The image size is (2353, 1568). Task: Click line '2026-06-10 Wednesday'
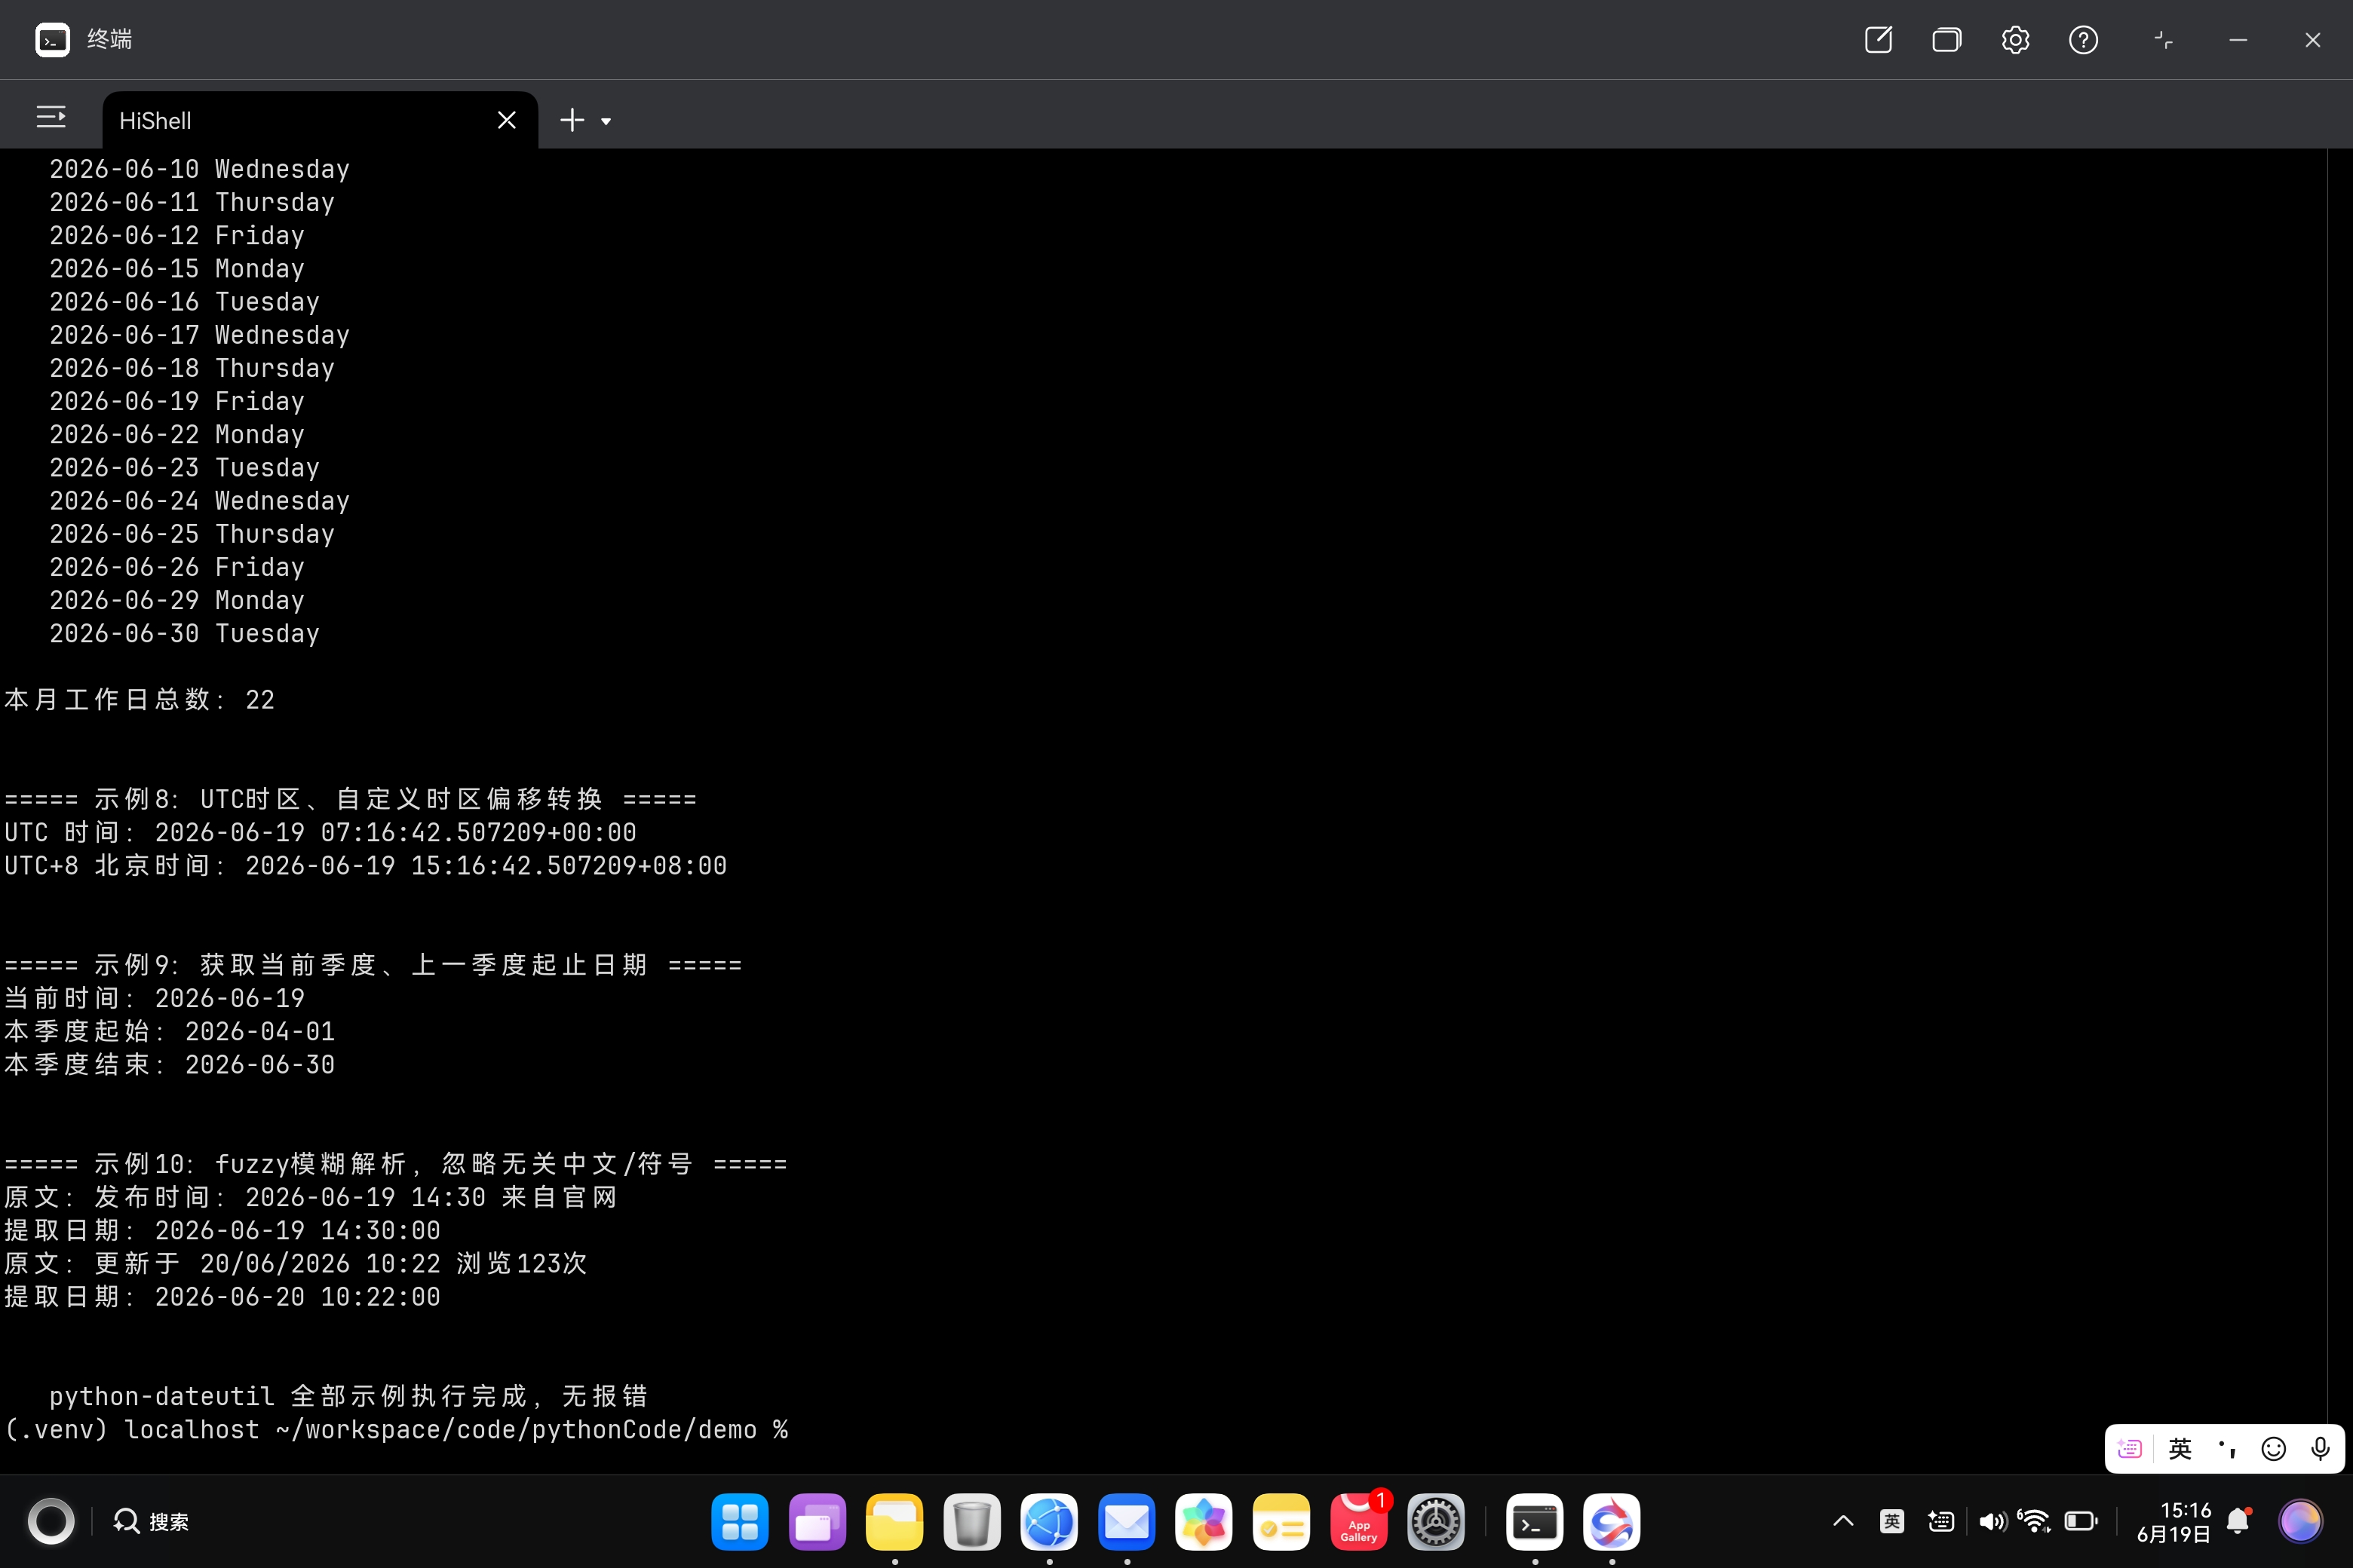pyautogui.click(x=199, y=169)
